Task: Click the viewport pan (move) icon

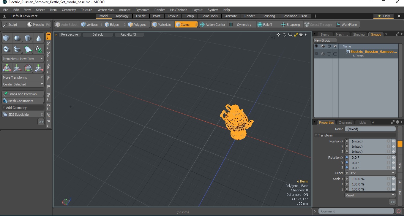Action: point(278,35)
